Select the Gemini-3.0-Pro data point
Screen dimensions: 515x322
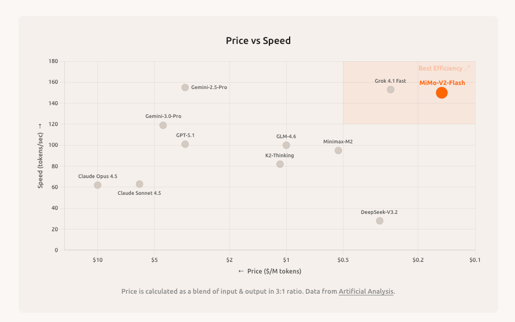163,125
